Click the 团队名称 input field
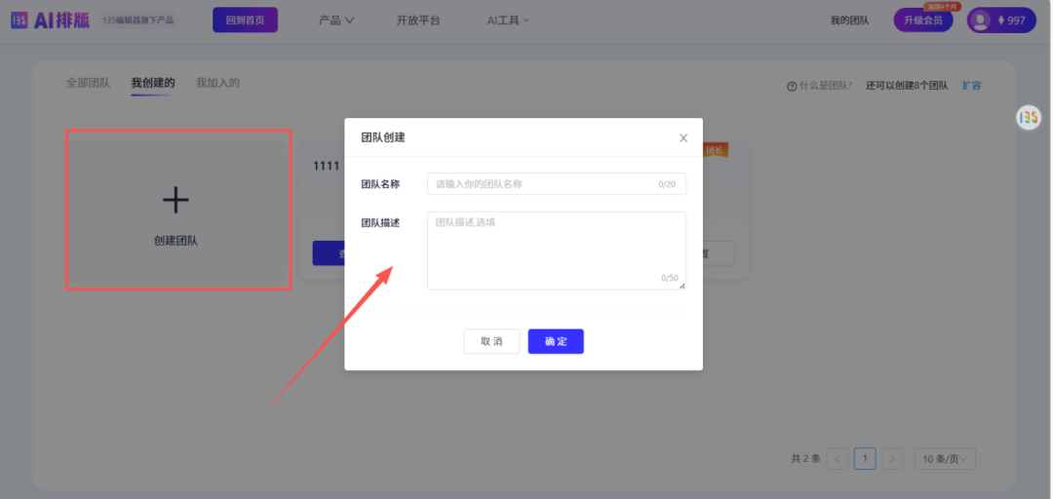Screen dimensions: 1053x499 tap(556, 184)
